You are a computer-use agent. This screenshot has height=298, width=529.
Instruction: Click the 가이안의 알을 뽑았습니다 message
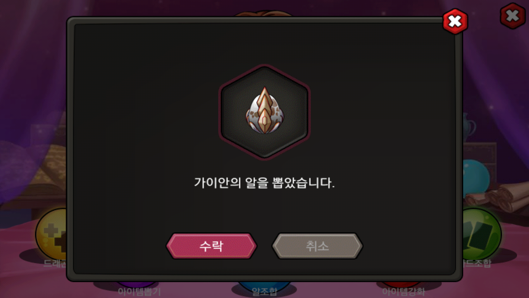click(x=264, y=183)
